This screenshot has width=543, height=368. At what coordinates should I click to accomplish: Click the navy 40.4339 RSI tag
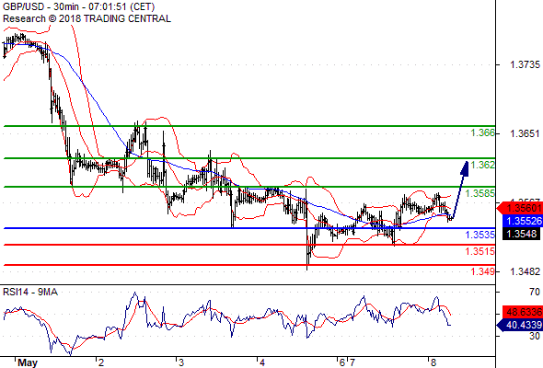[x=519, y=325]
